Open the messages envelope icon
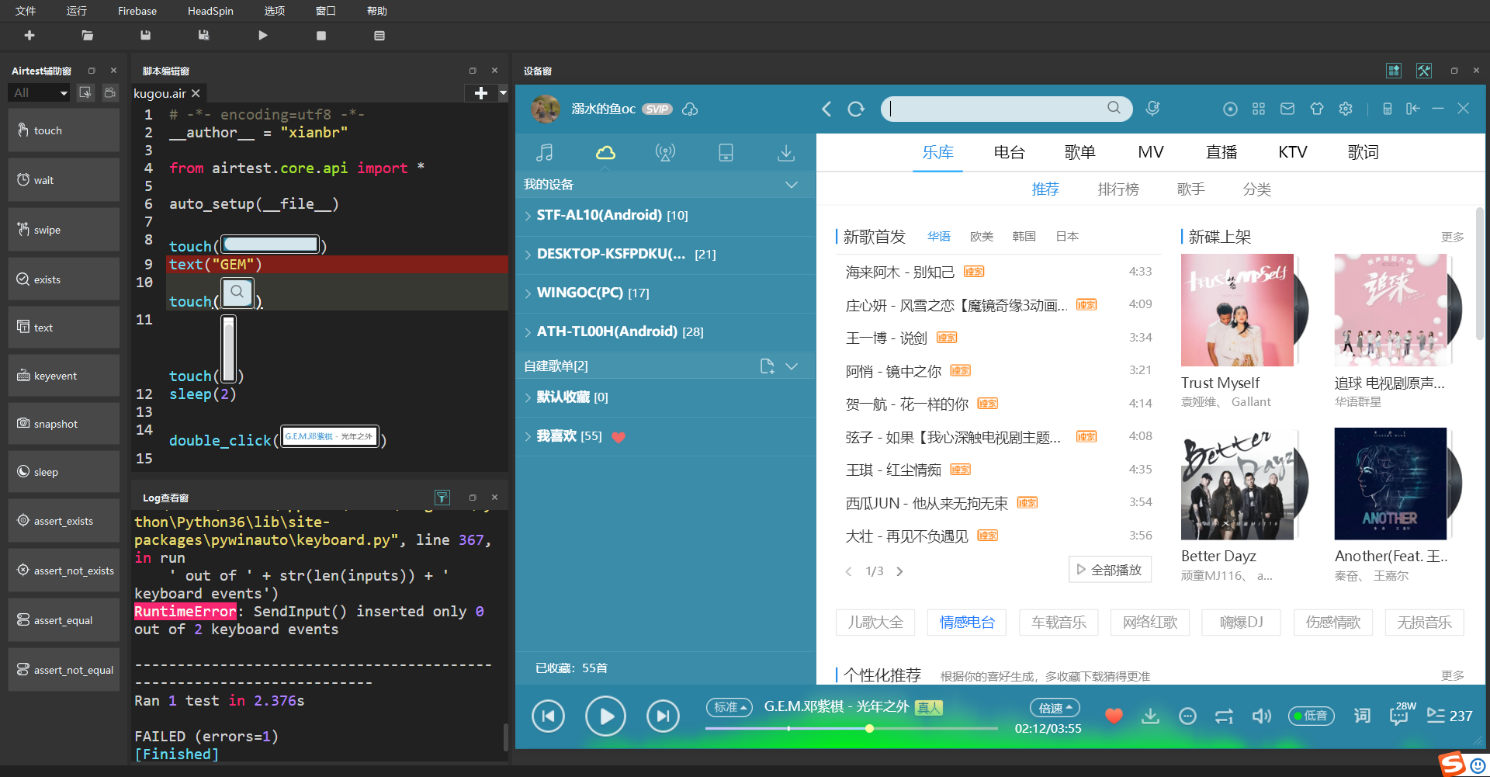Viewport: 1490px width, 777px height. [1287, 109]
